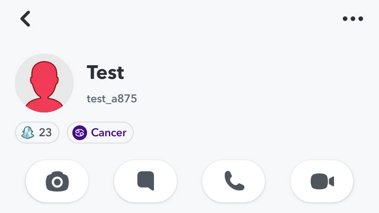379x213 pixels.
Task: Tap the camera icon
Action: 57,181
